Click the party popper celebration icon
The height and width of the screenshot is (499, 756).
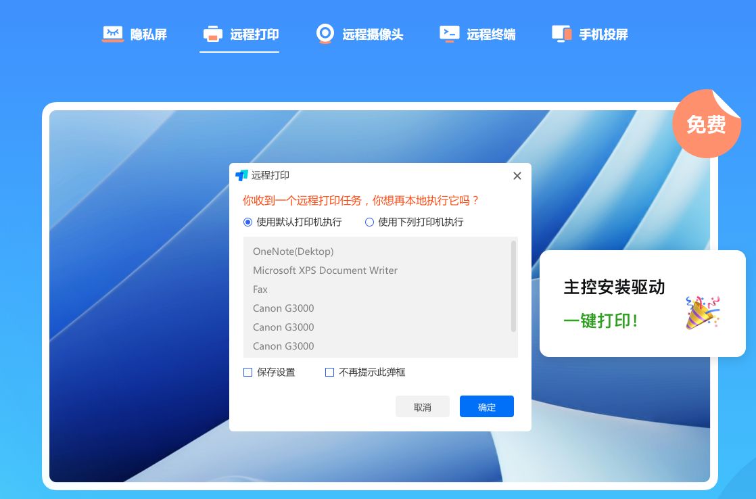(703, 312)
